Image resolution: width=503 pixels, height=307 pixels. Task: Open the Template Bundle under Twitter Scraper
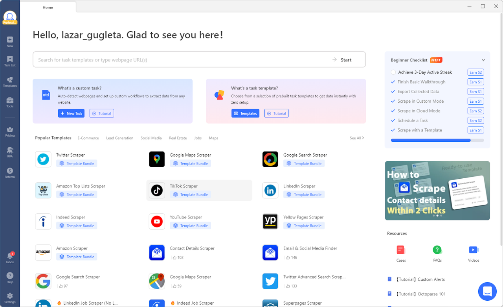point(77,164)
